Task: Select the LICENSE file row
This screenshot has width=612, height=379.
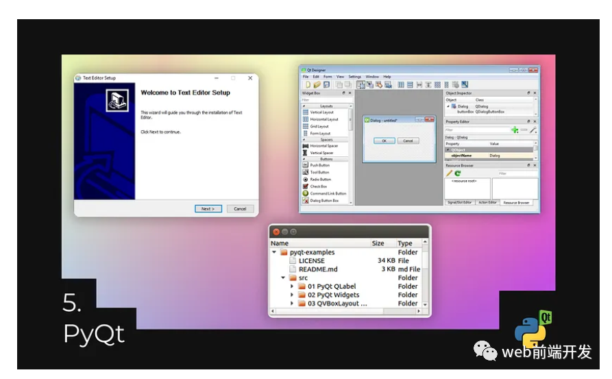Action: click(x=346, y=260)
